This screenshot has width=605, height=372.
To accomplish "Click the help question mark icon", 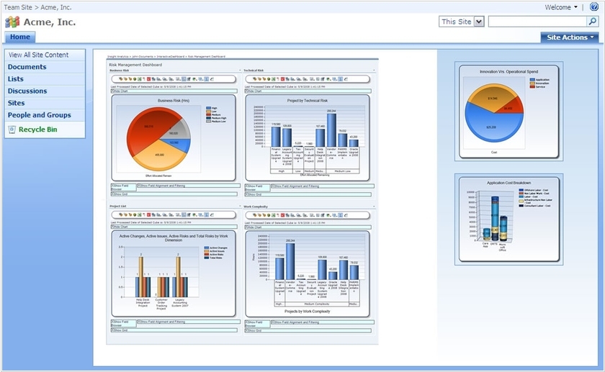I will (x=593, y=7).
